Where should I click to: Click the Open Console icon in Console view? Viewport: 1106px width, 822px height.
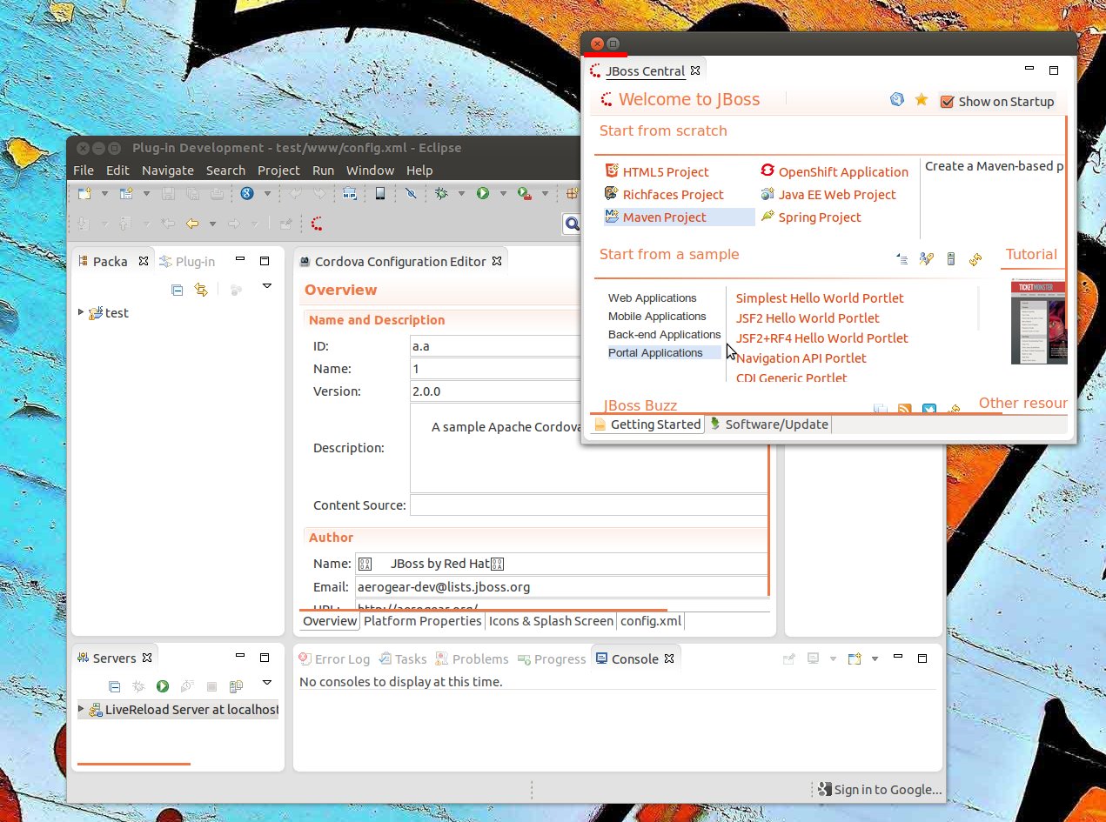(855, 658)
